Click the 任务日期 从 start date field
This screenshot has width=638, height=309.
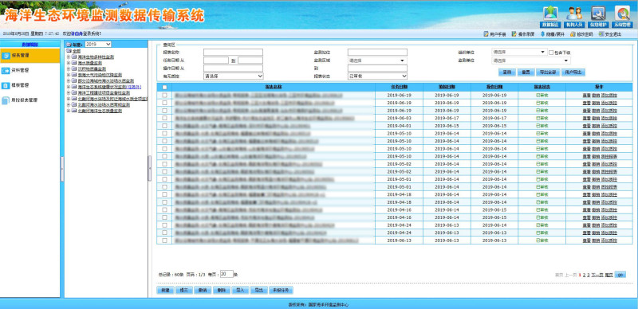click(216, 61)
